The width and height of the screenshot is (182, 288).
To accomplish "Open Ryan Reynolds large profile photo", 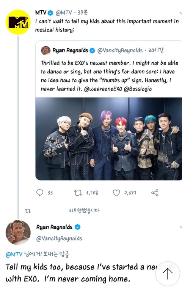I will (18, 233).
